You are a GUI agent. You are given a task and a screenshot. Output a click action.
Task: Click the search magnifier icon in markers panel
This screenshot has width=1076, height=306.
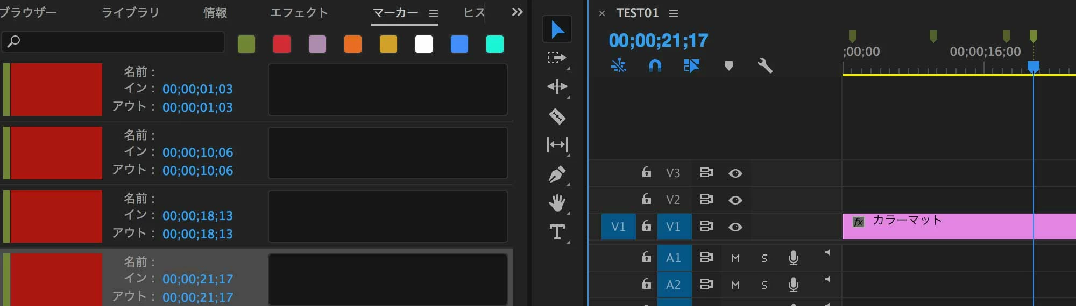point(14,41)
